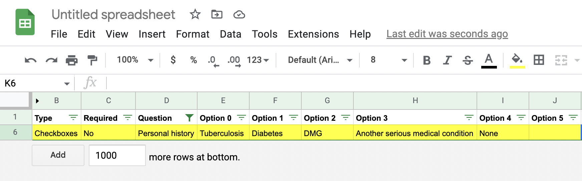The image size is (582, 181).
Task: Select the paint format roller
Action: tap(92, 60)
